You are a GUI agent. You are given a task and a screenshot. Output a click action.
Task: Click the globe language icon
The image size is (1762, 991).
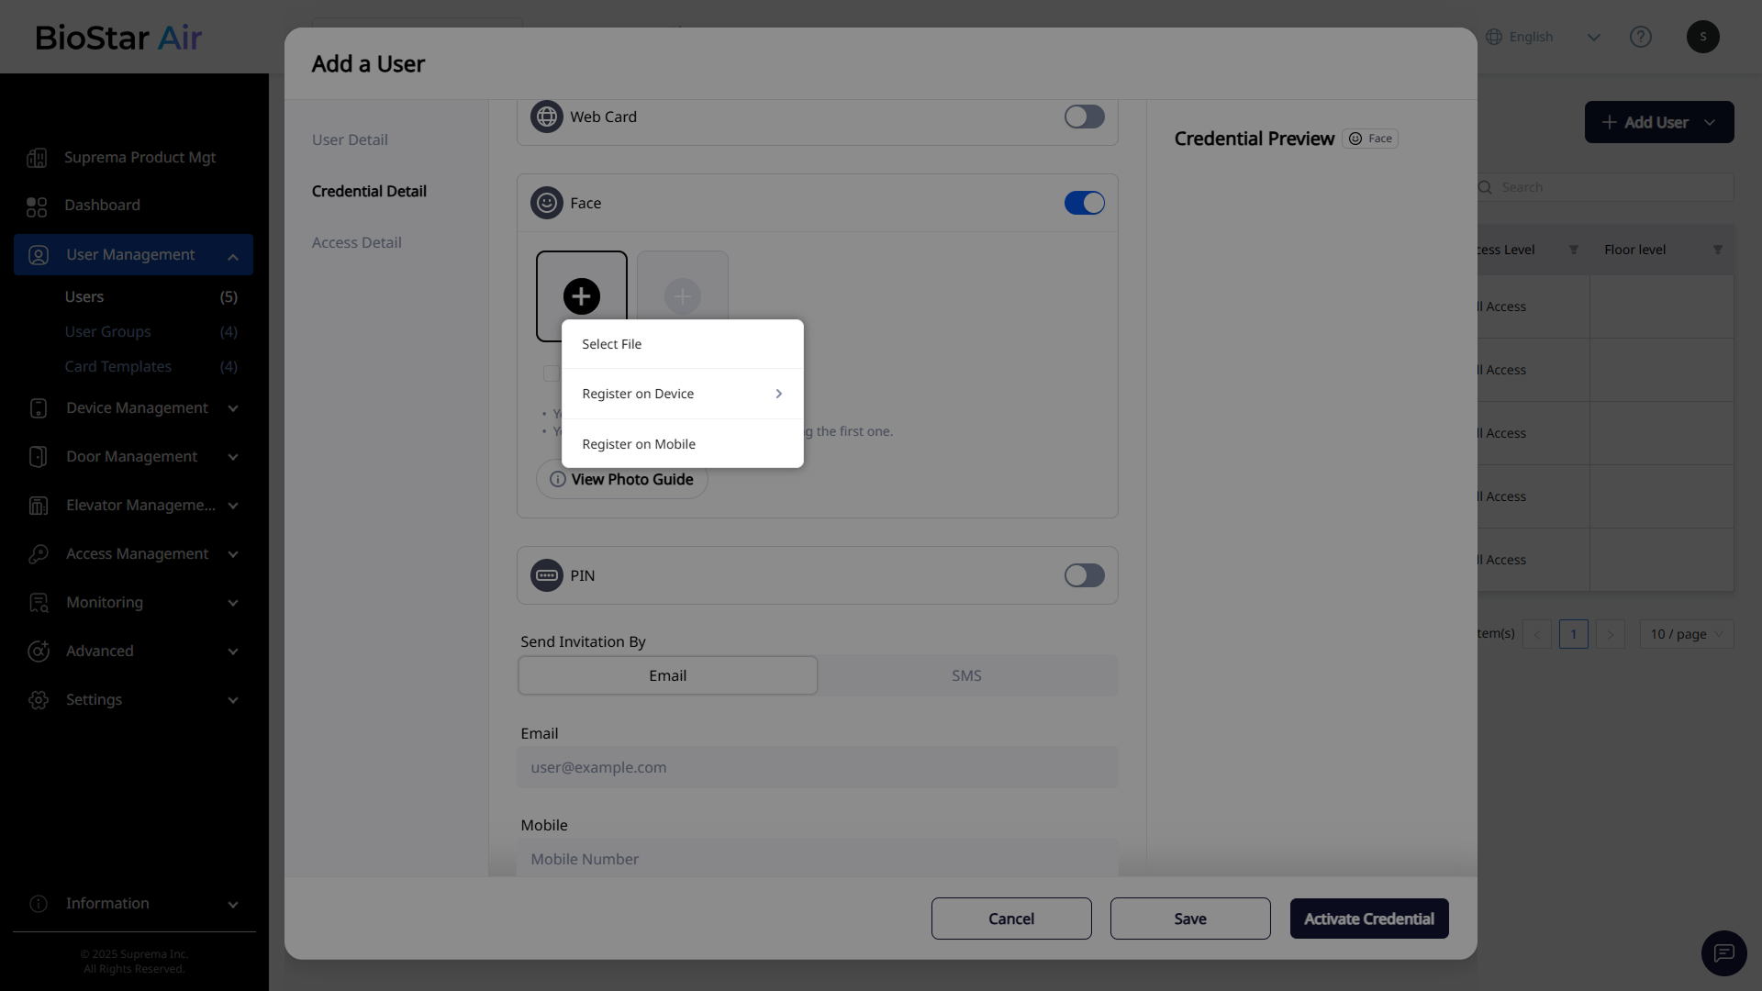1494,37
